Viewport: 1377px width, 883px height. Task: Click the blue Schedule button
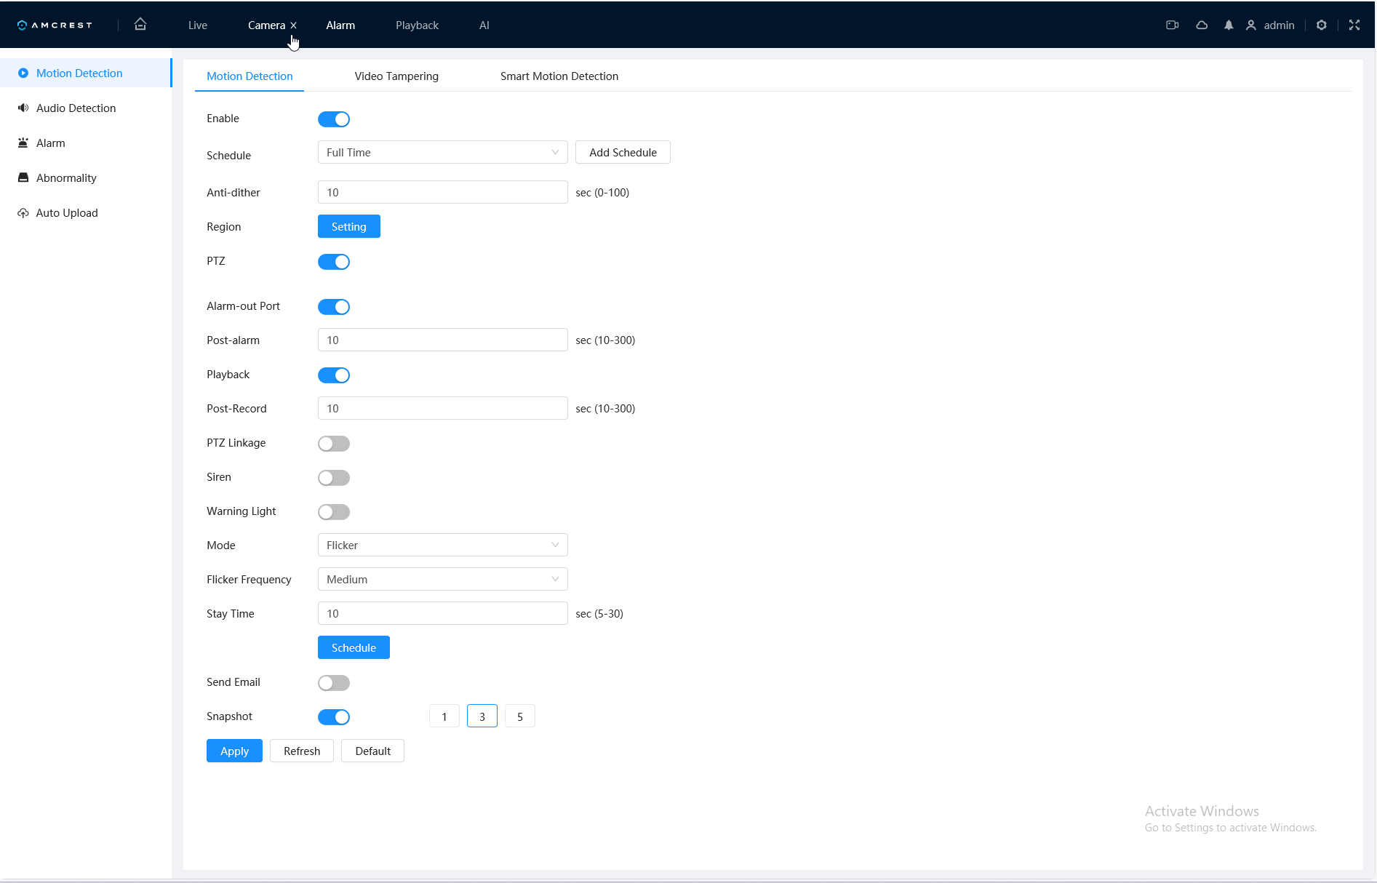(x=354, y=648)
